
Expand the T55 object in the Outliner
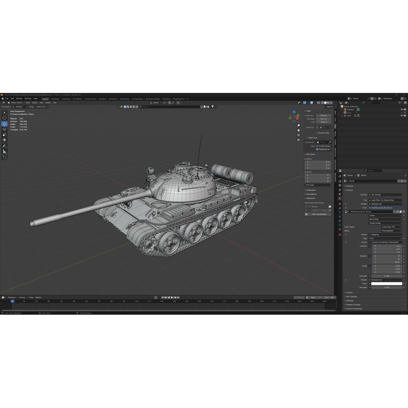point(342,116)
